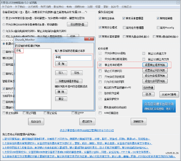Click 删除 button in dialog
The image size is (181, 161).
61,92
